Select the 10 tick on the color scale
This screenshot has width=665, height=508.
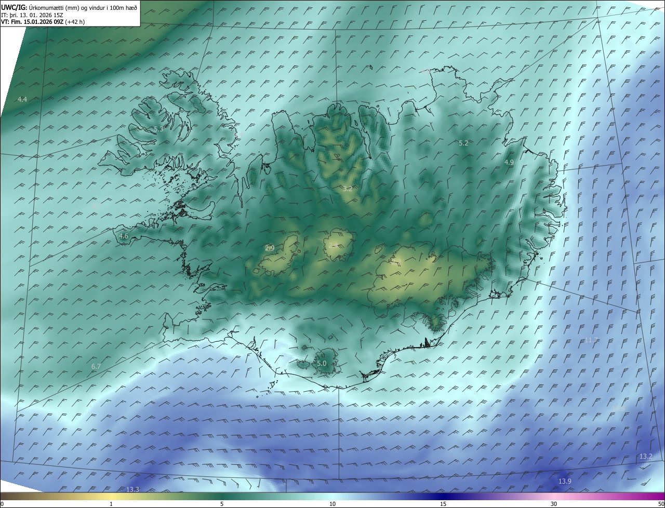click(x=332, y=504)
